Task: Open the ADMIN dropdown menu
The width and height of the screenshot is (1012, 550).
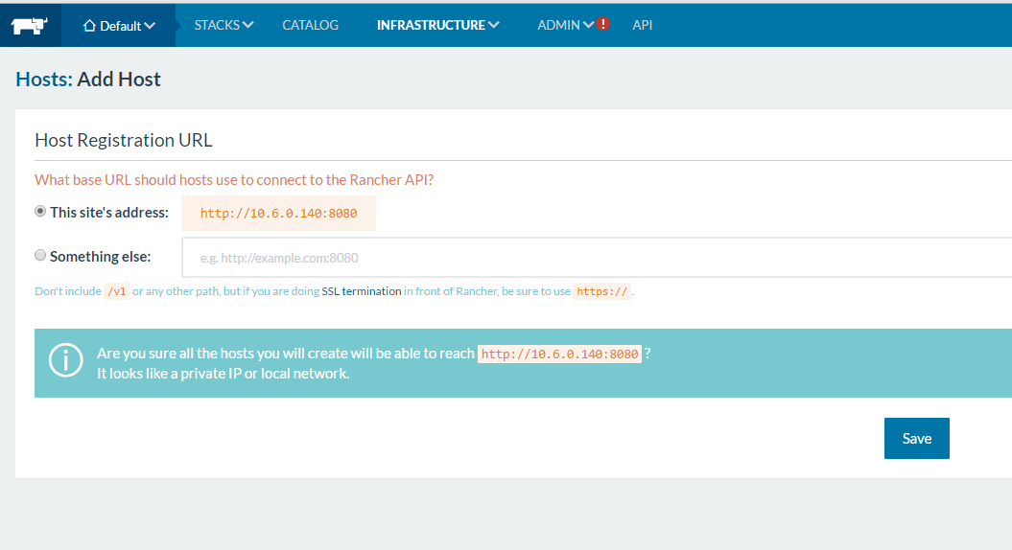Action: tap(564, 25)
